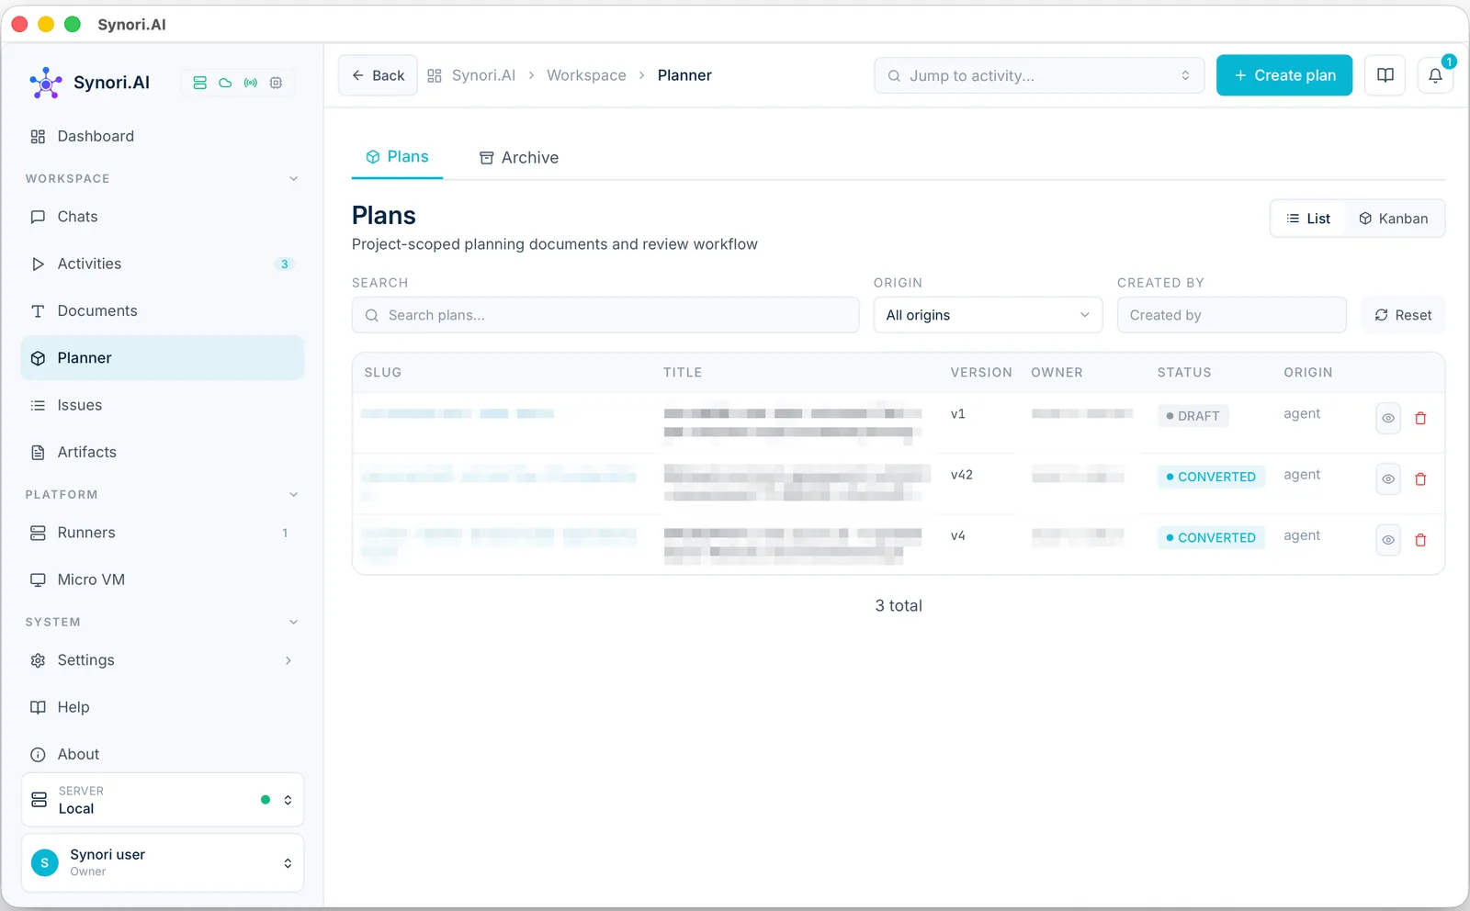
Task: Open Activities in the sidebar
Action: point(163,264)
